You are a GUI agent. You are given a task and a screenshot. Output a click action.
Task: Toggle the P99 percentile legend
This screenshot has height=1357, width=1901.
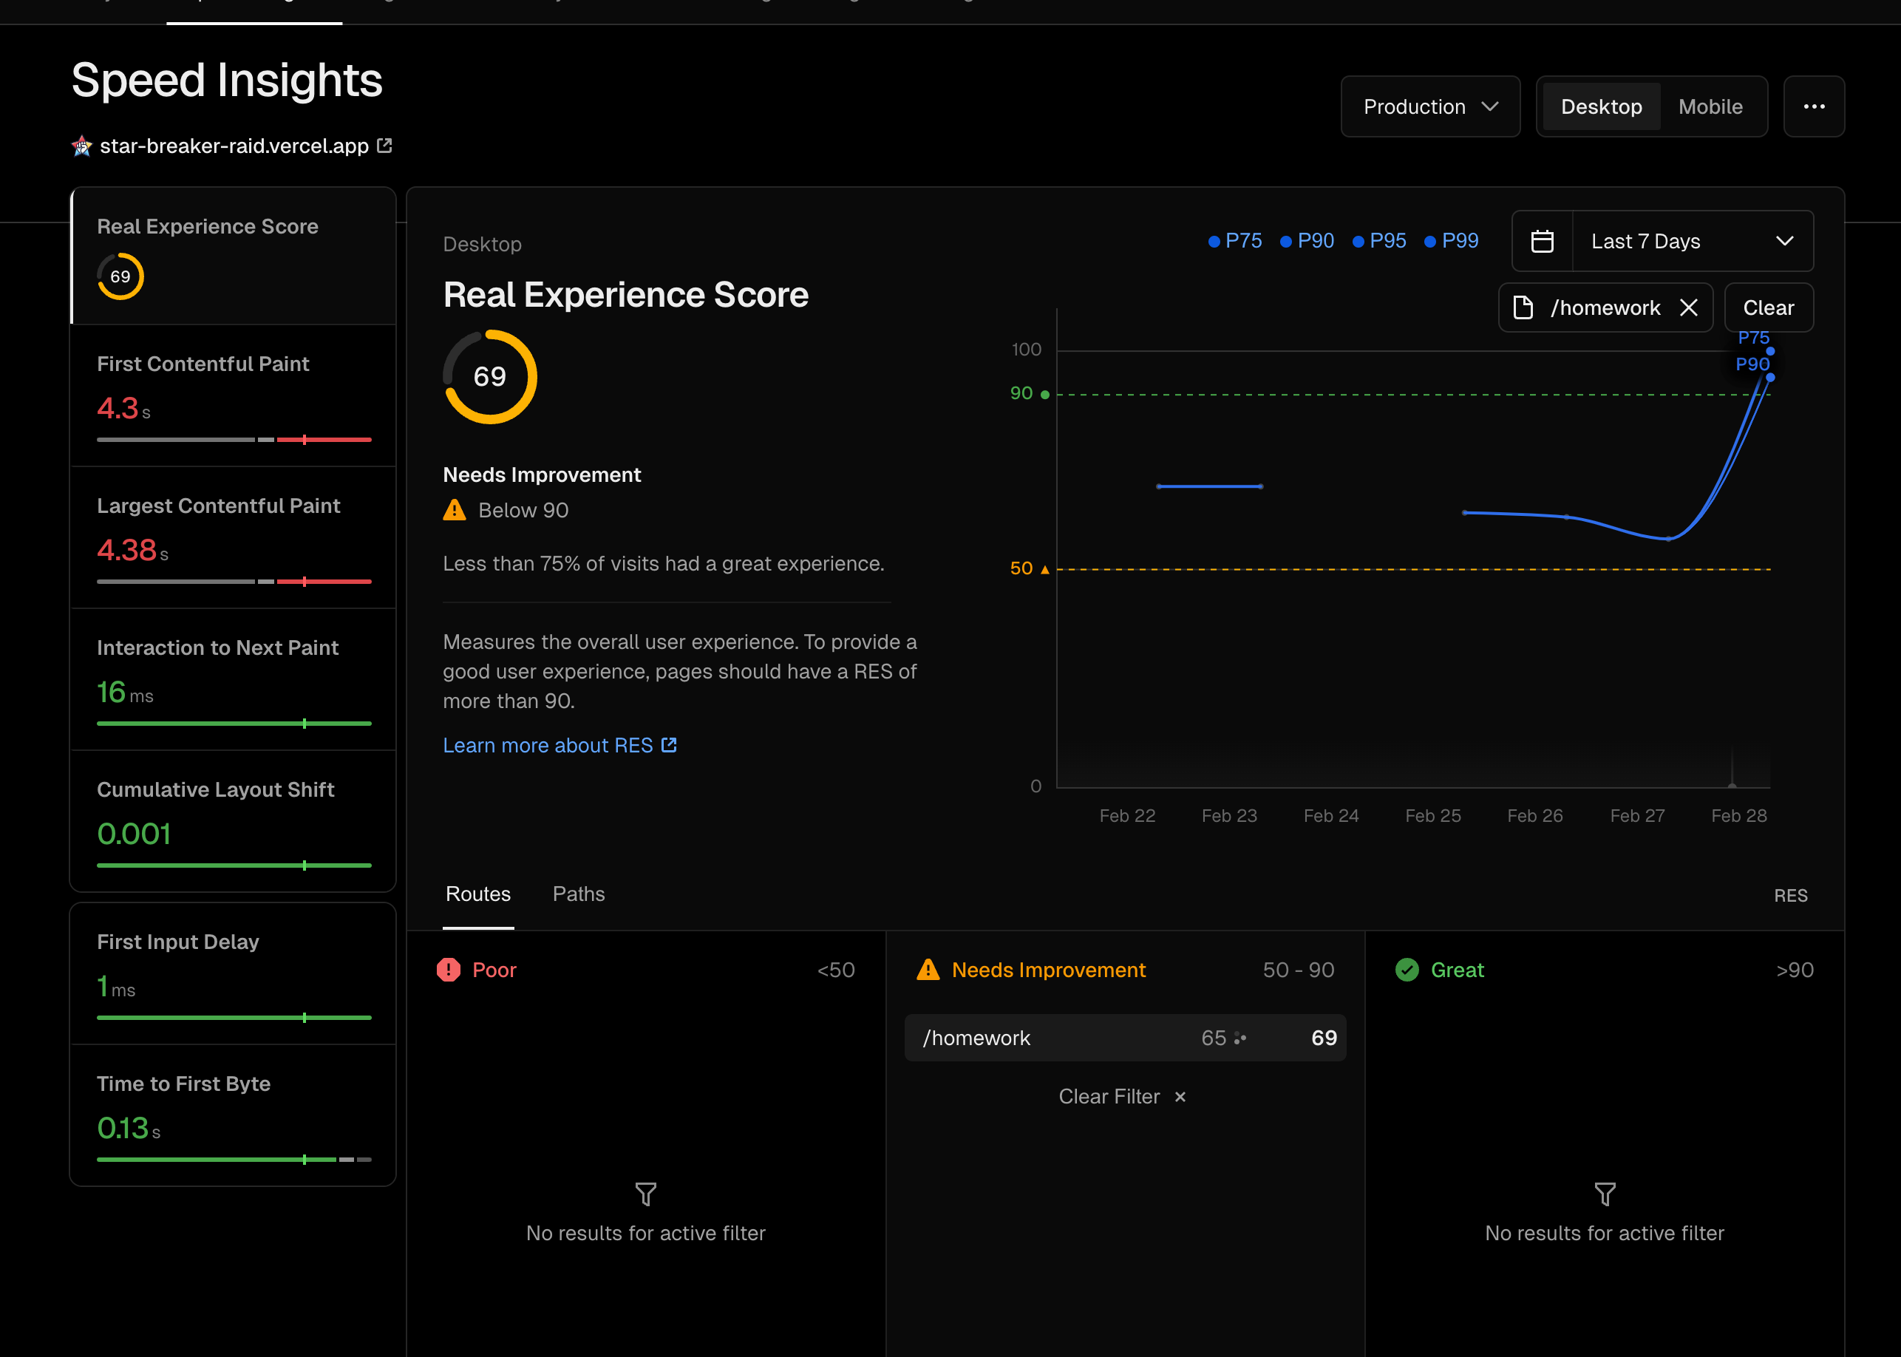click(x=1452, y=242)
